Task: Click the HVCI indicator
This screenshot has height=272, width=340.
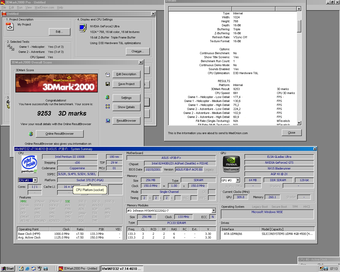Action: (307, 207)
